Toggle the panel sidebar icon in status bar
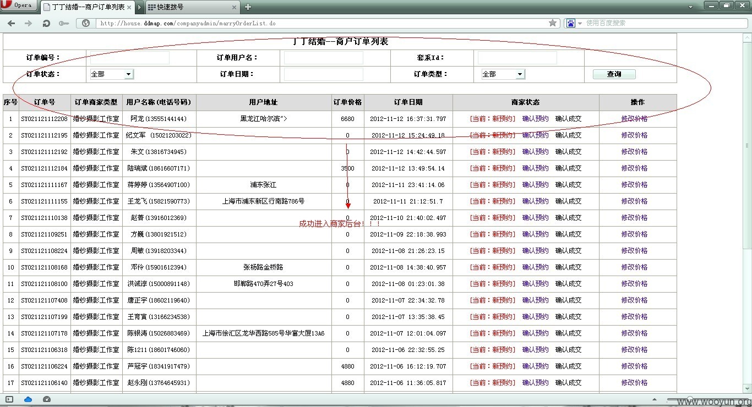The width and height of the screenshot is (752, 407). pos(9,399)
